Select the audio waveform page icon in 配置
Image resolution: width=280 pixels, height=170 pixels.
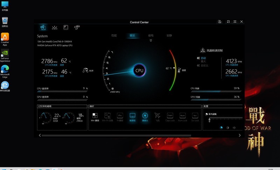(x=234, y=128)
